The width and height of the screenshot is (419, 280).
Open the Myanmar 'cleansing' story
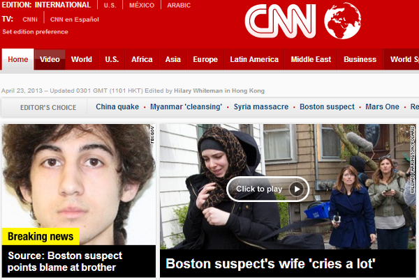[x=186, y=107]
